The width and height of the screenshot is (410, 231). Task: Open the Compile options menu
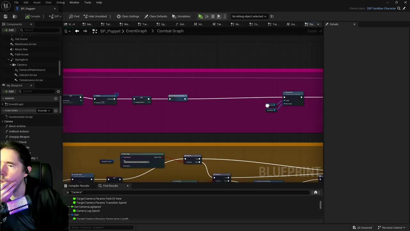(44, 16)
